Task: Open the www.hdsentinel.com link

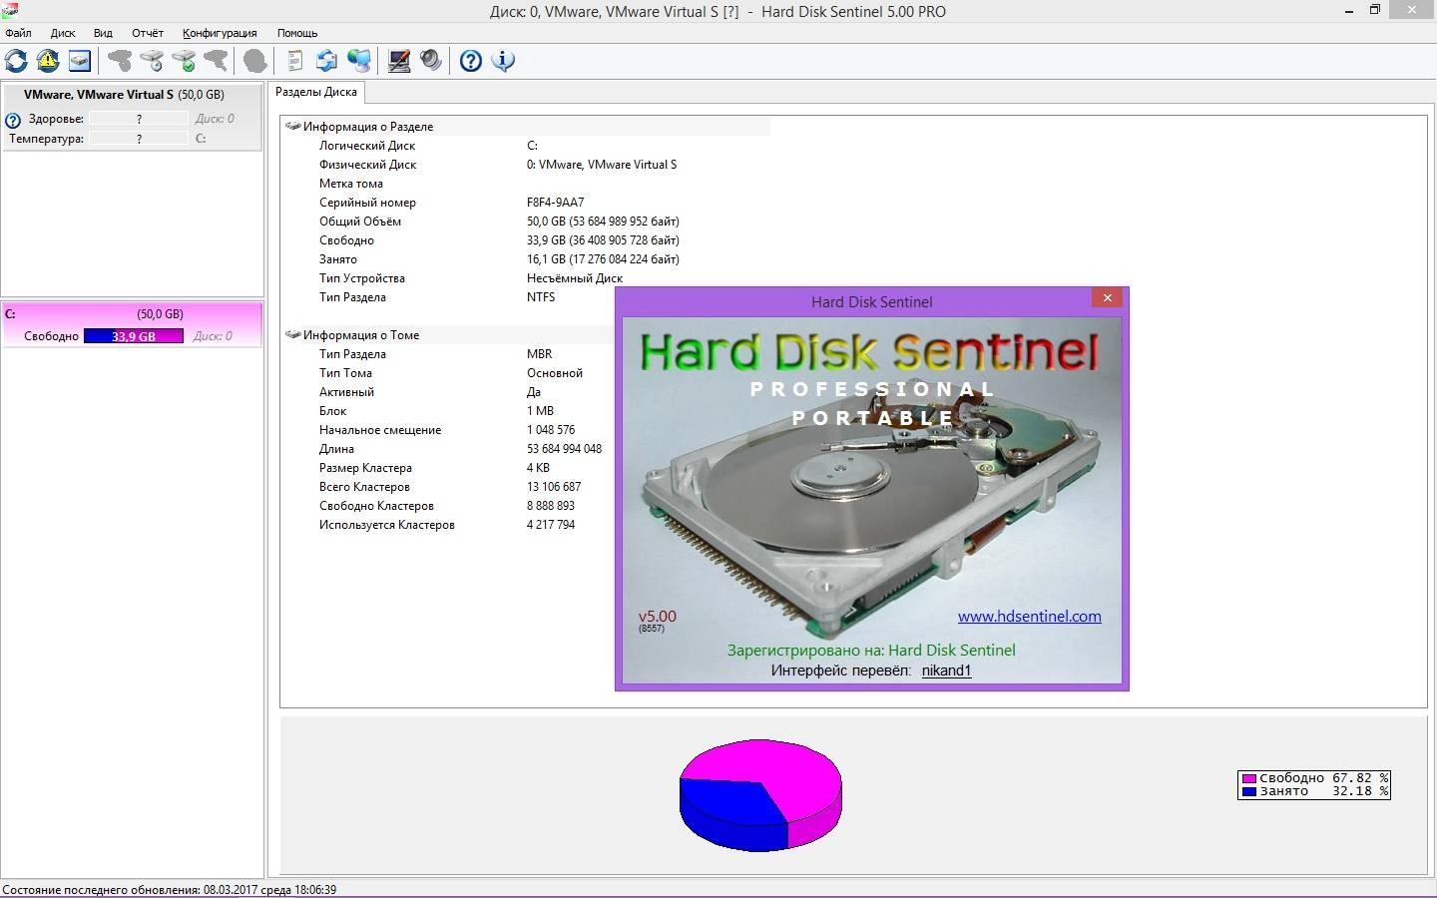Action: coord(1030,617)
